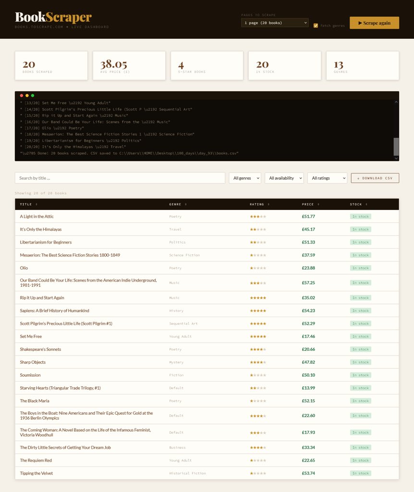
Task: Toggle the Fetch genres checkbox
Action: pos(316,26)
